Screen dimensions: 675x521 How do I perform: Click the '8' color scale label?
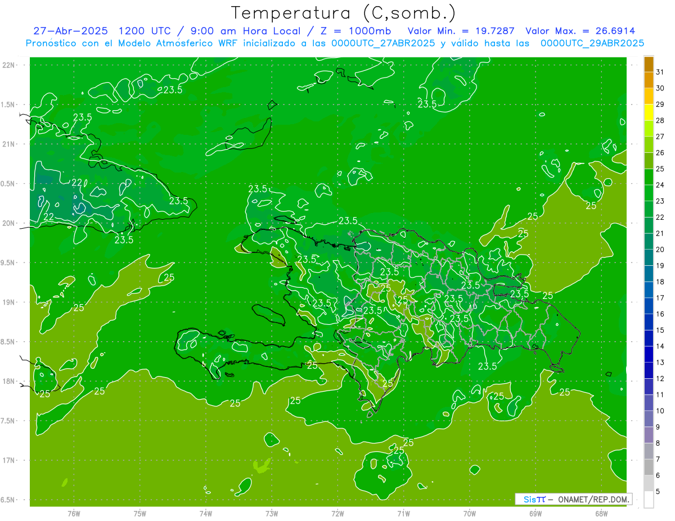coord(658,443)
